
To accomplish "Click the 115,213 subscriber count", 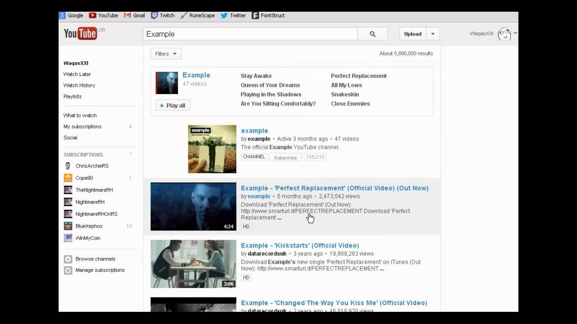I will (315, 157).
